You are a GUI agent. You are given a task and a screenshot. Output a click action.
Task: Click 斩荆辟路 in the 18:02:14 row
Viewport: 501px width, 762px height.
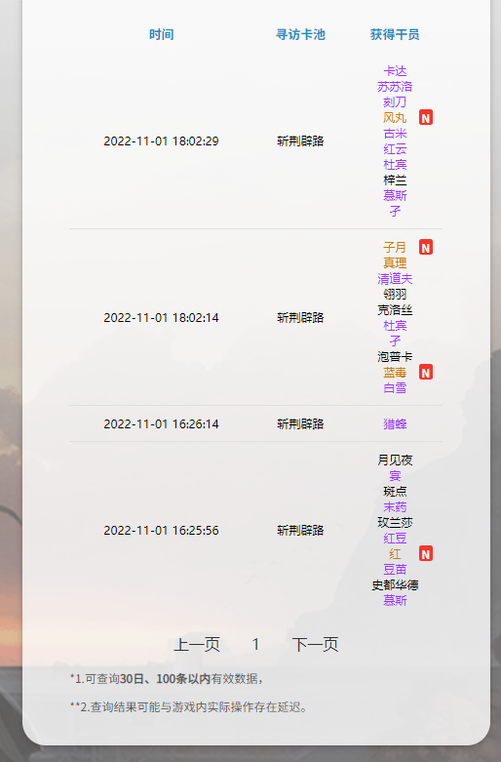tap(300, 318)
